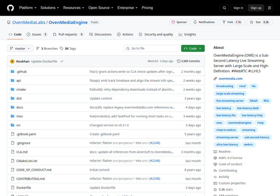View 5,000 Commits history

click(x=188, y=61)
